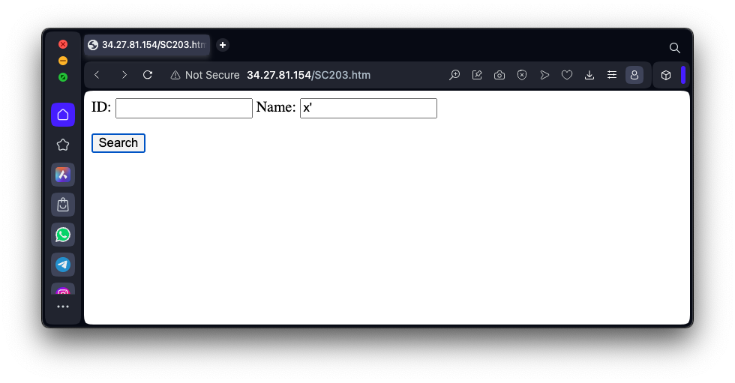This screenshot has height=383, width=735.
Task: Open WhatsApp in the sidebar
Action: point(63,235)
